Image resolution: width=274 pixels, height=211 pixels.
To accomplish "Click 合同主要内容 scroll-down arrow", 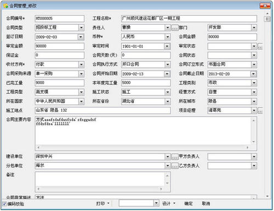I will coord(254,142).
